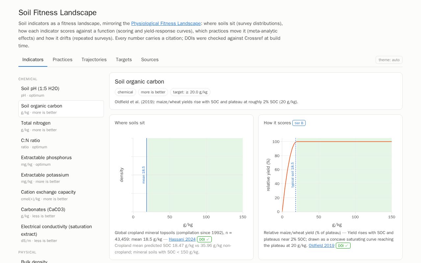Click the 'relative yield (%)' axis label
The width and height of the screenshot is (421, 263).
click(268, 175)
